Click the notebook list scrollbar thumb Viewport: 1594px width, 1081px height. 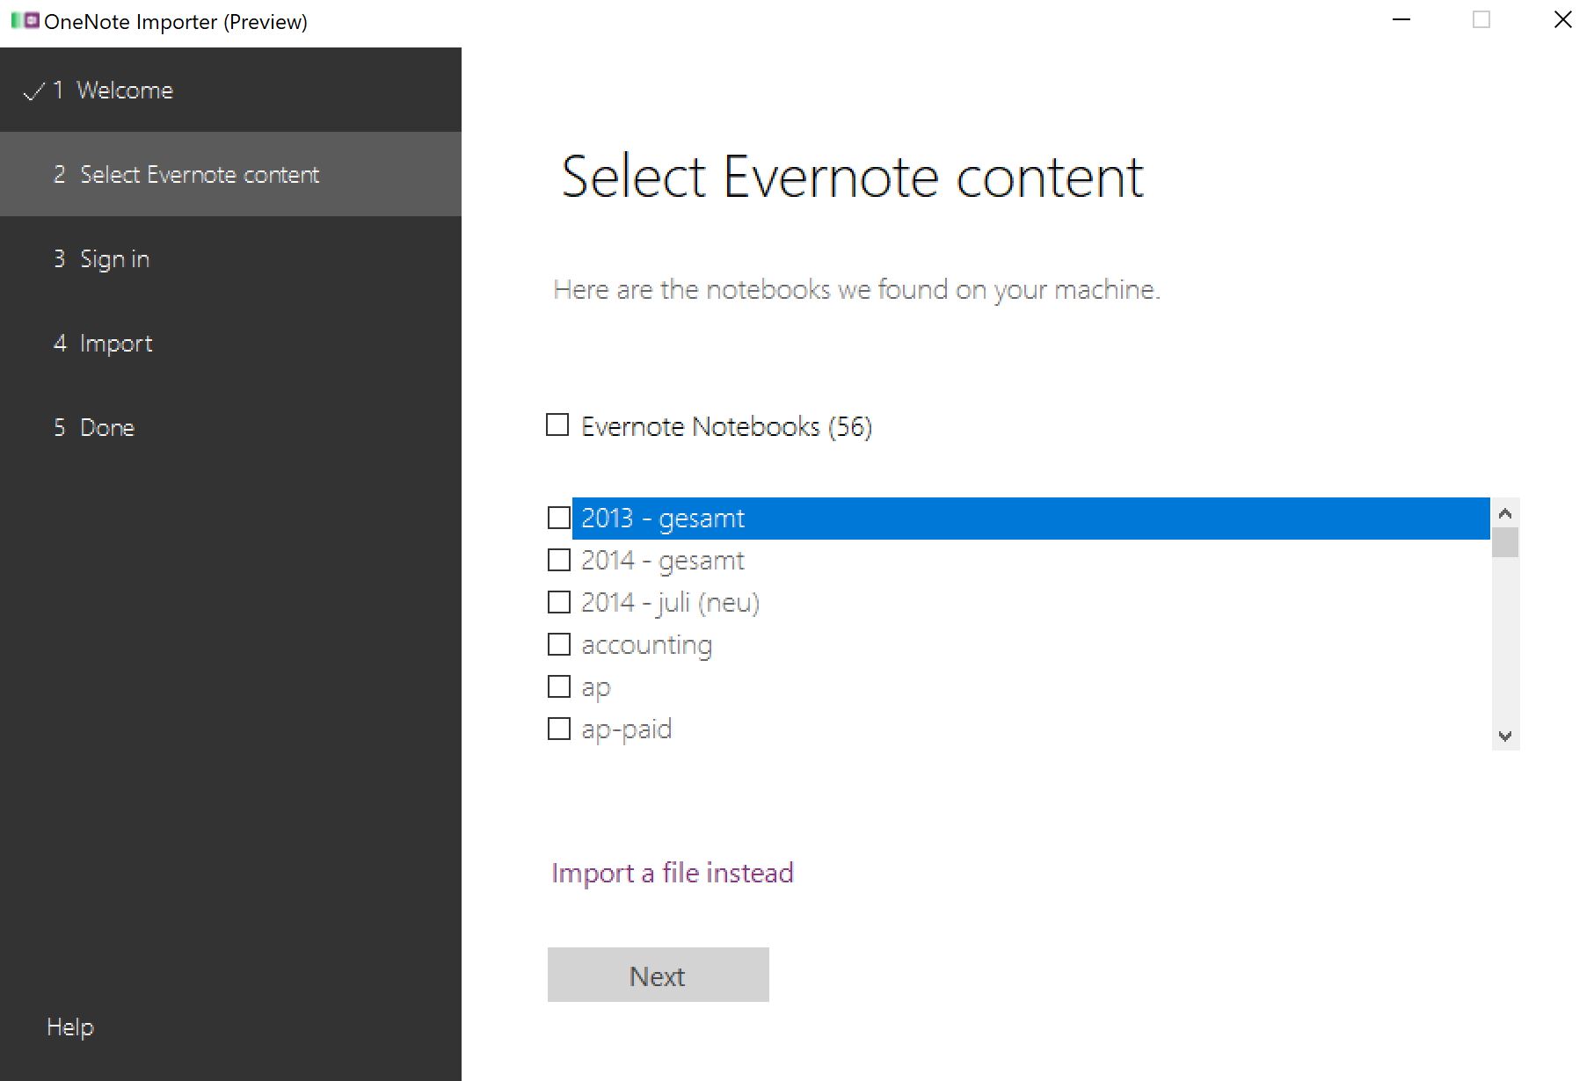(1505, 542)
